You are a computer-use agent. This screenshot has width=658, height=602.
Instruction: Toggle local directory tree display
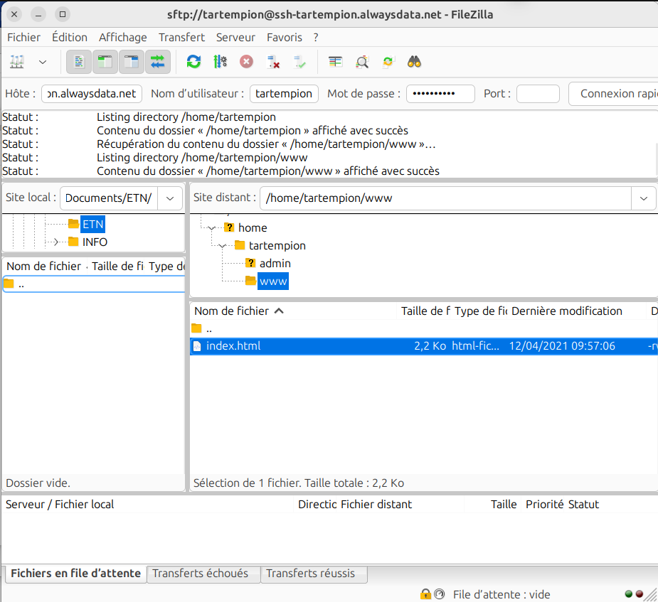[x=105, y=63]
